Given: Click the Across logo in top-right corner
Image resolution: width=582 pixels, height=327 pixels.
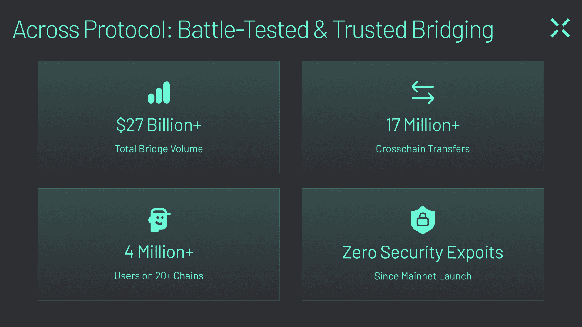Looking at the screenshot, I should [560, 28].
